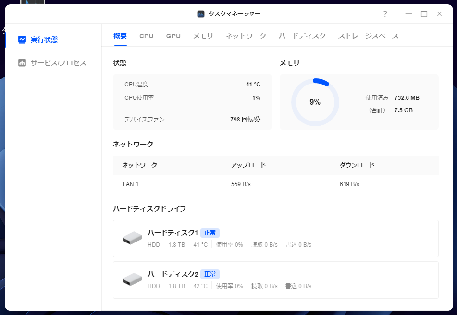This screenshot has width=457, height=315.
Task: Select the 概要 overview tab
Action: point(120,36)
